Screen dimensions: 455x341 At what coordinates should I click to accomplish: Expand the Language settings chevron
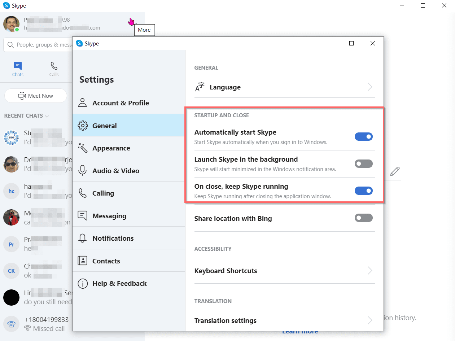pyautogui.click(x=370, y=87)
